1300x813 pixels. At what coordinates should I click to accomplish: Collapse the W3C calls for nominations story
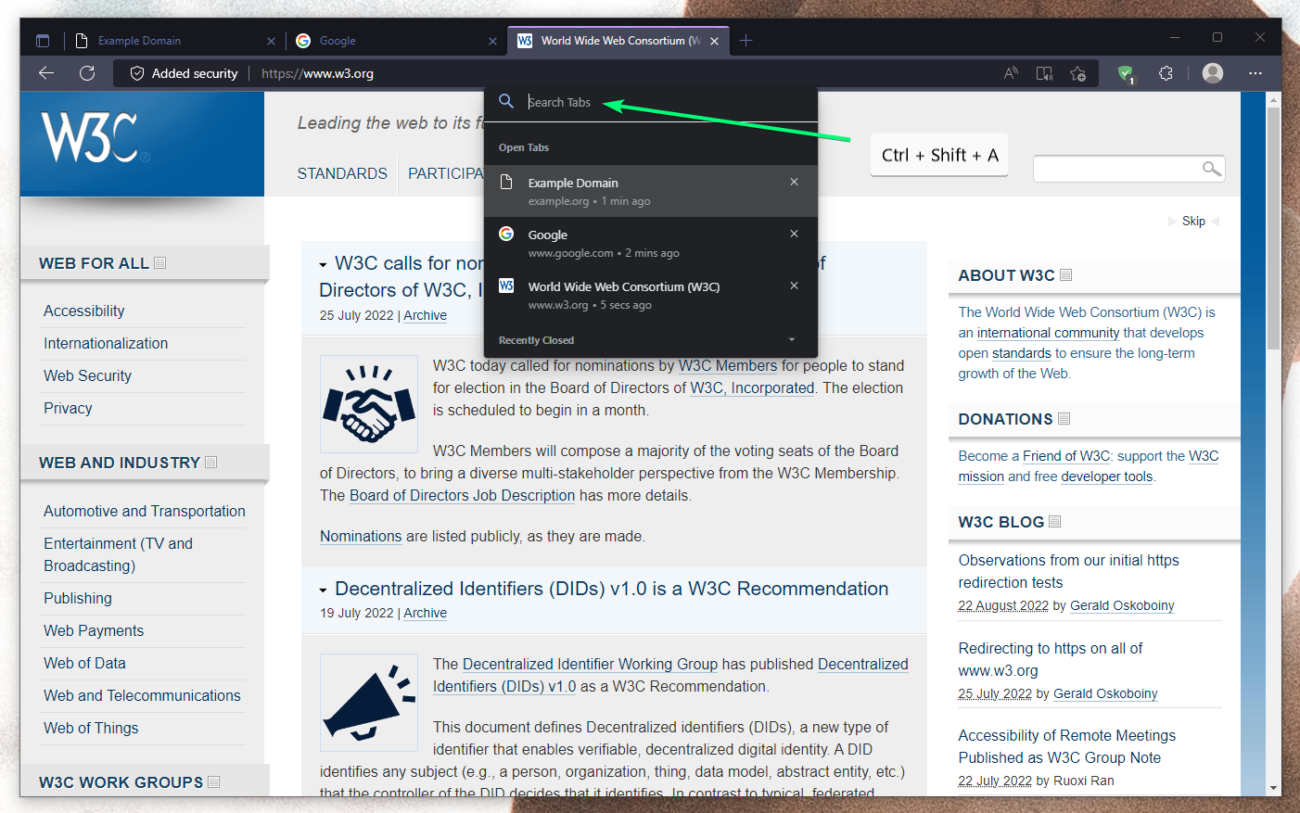[x=323, y=265]
